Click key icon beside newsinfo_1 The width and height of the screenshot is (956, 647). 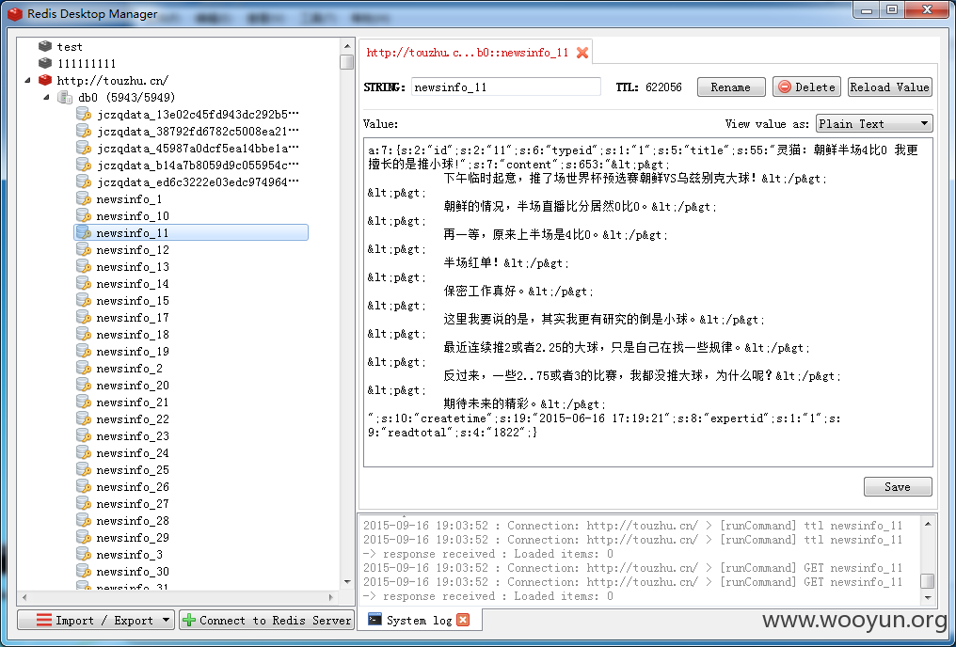[84, 199]
